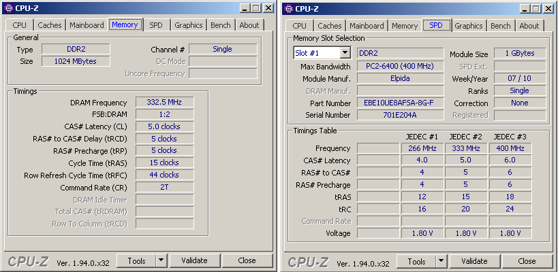Click CPU-Z app icon in right window title bar
The width and height of the screenshot is (558, 272).
(x=290, y=9)
